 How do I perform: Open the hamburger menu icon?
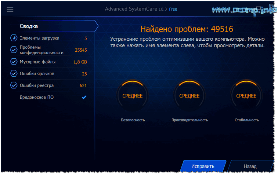(x=10, y=10)
